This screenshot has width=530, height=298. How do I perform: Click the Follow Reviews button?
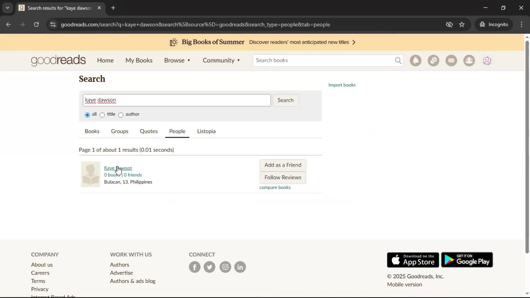tap(283, 177)
